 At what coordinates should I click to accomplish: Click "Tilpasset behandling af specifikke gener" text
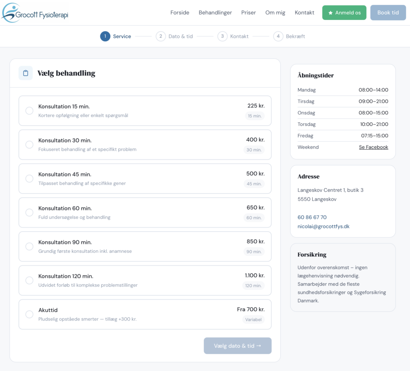coord(82,183)
